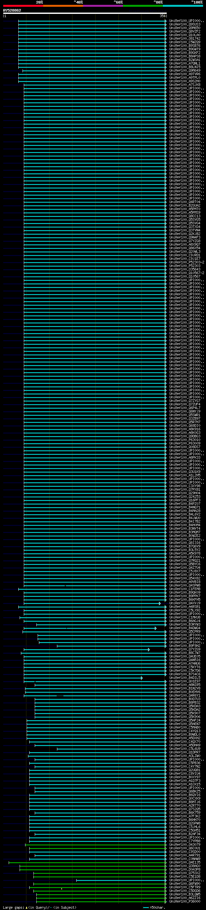This screenshot has width=206, height=910.
Task: Select hit label UniRef100_C9SD00
Action: [x=185, y=851]
